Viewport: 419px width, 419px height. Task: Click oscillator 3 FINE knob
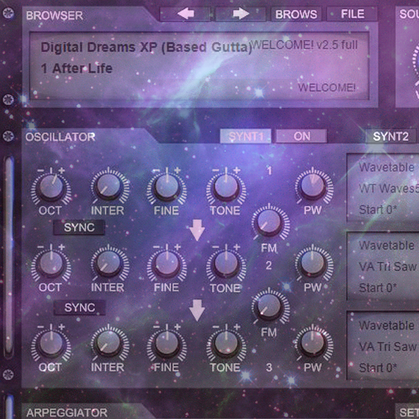pos(167,344)
